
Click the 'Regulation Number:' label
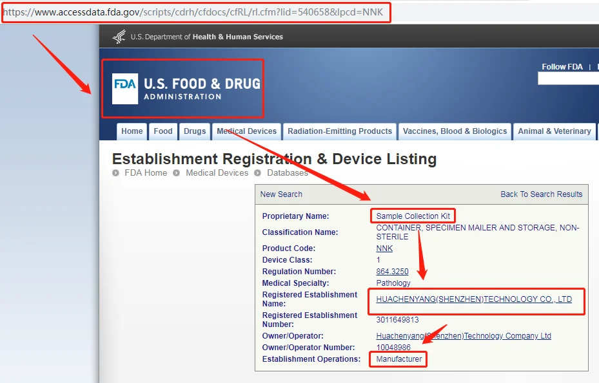299,272
